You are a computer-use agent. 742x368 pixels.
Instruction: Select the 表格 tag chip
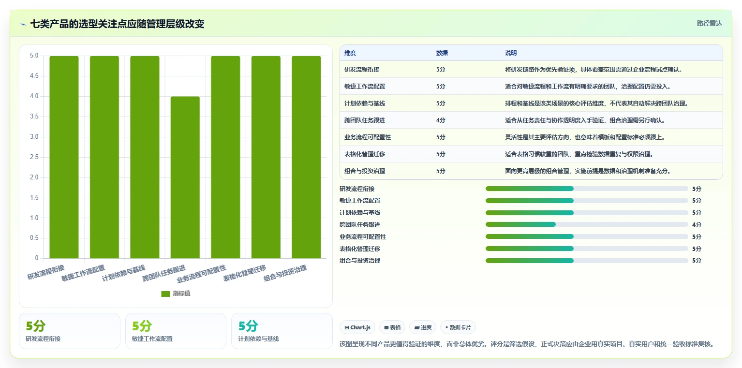(392, 327)
